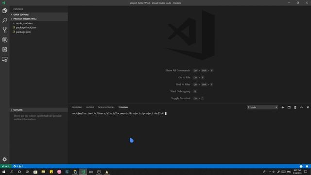The image size is (311, 175).
Task: Open the Manage gear settings icon
Action: coord(4,159)
